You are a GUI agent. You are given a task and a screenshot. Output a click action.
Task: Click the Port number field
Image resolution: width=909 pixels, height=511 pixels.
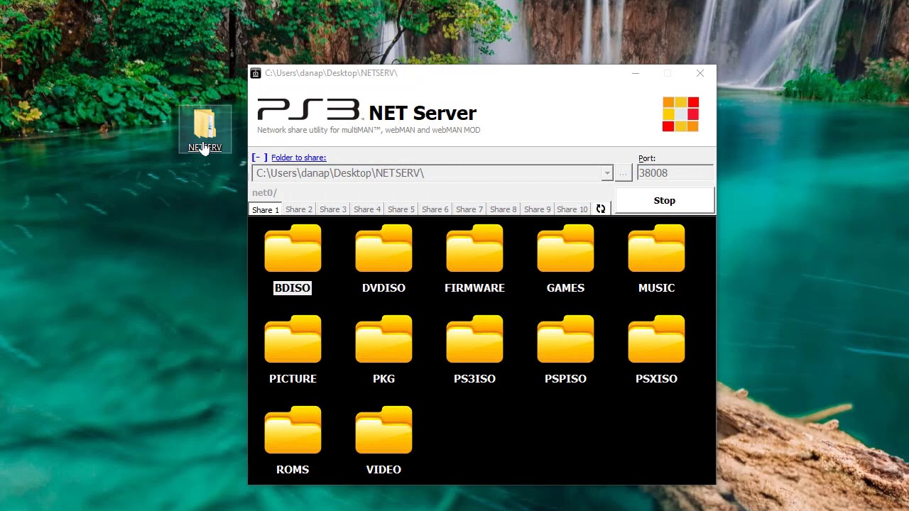point(675,173)
